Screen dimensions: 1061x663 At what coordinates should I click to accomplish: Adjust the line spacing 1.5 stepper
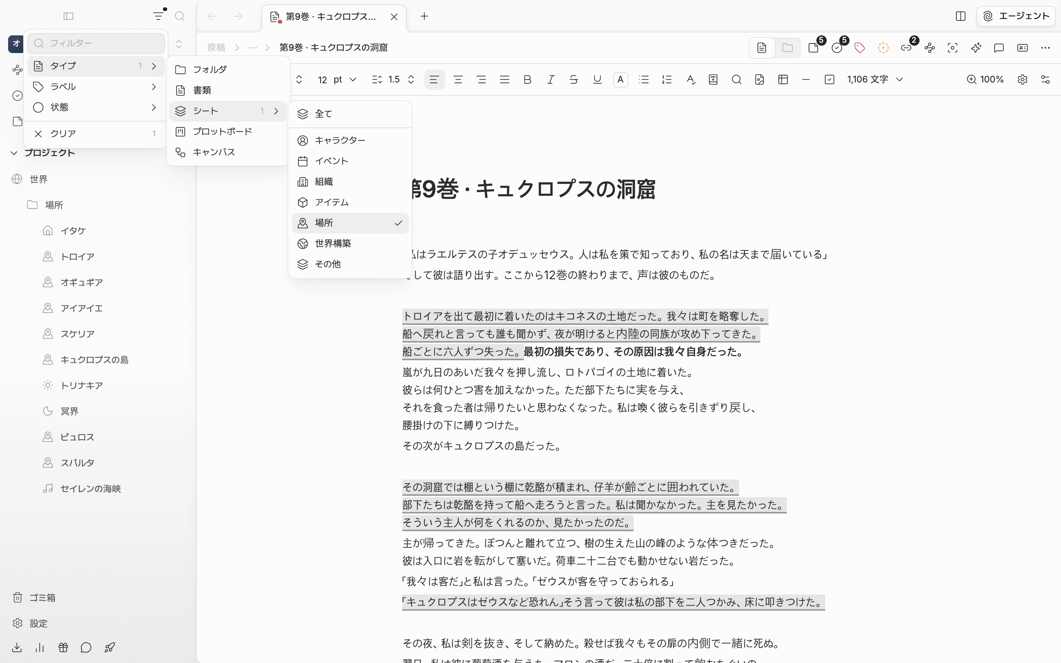click(x=411, y=79)
